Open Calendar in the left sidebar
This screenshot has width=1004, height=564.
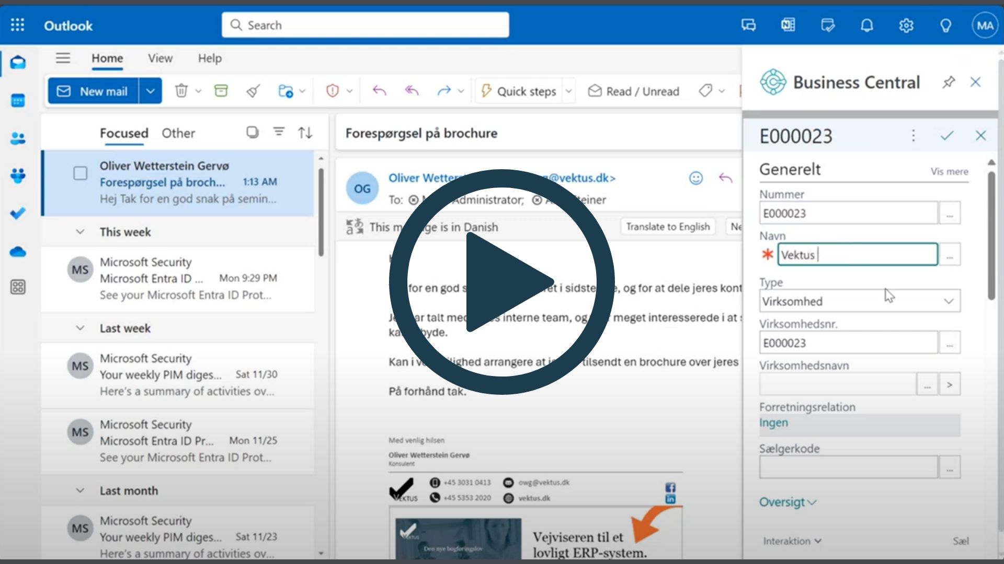(18, 100)
